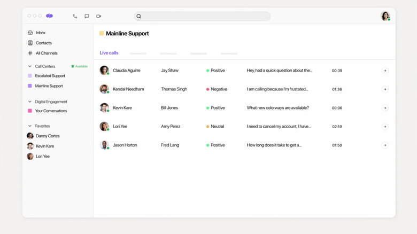The height and width of the screenshot is (234, 417).
Task: Collapse the Digital Engagement section
Action: click(30, 102)
